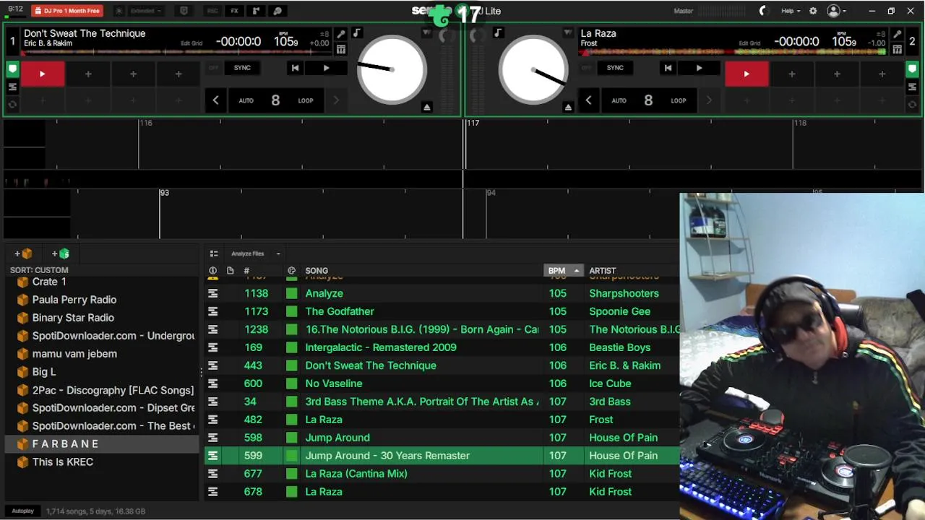925x520 pixels.
Task: Open the settings gear icon
Action: tap(813, 11)
